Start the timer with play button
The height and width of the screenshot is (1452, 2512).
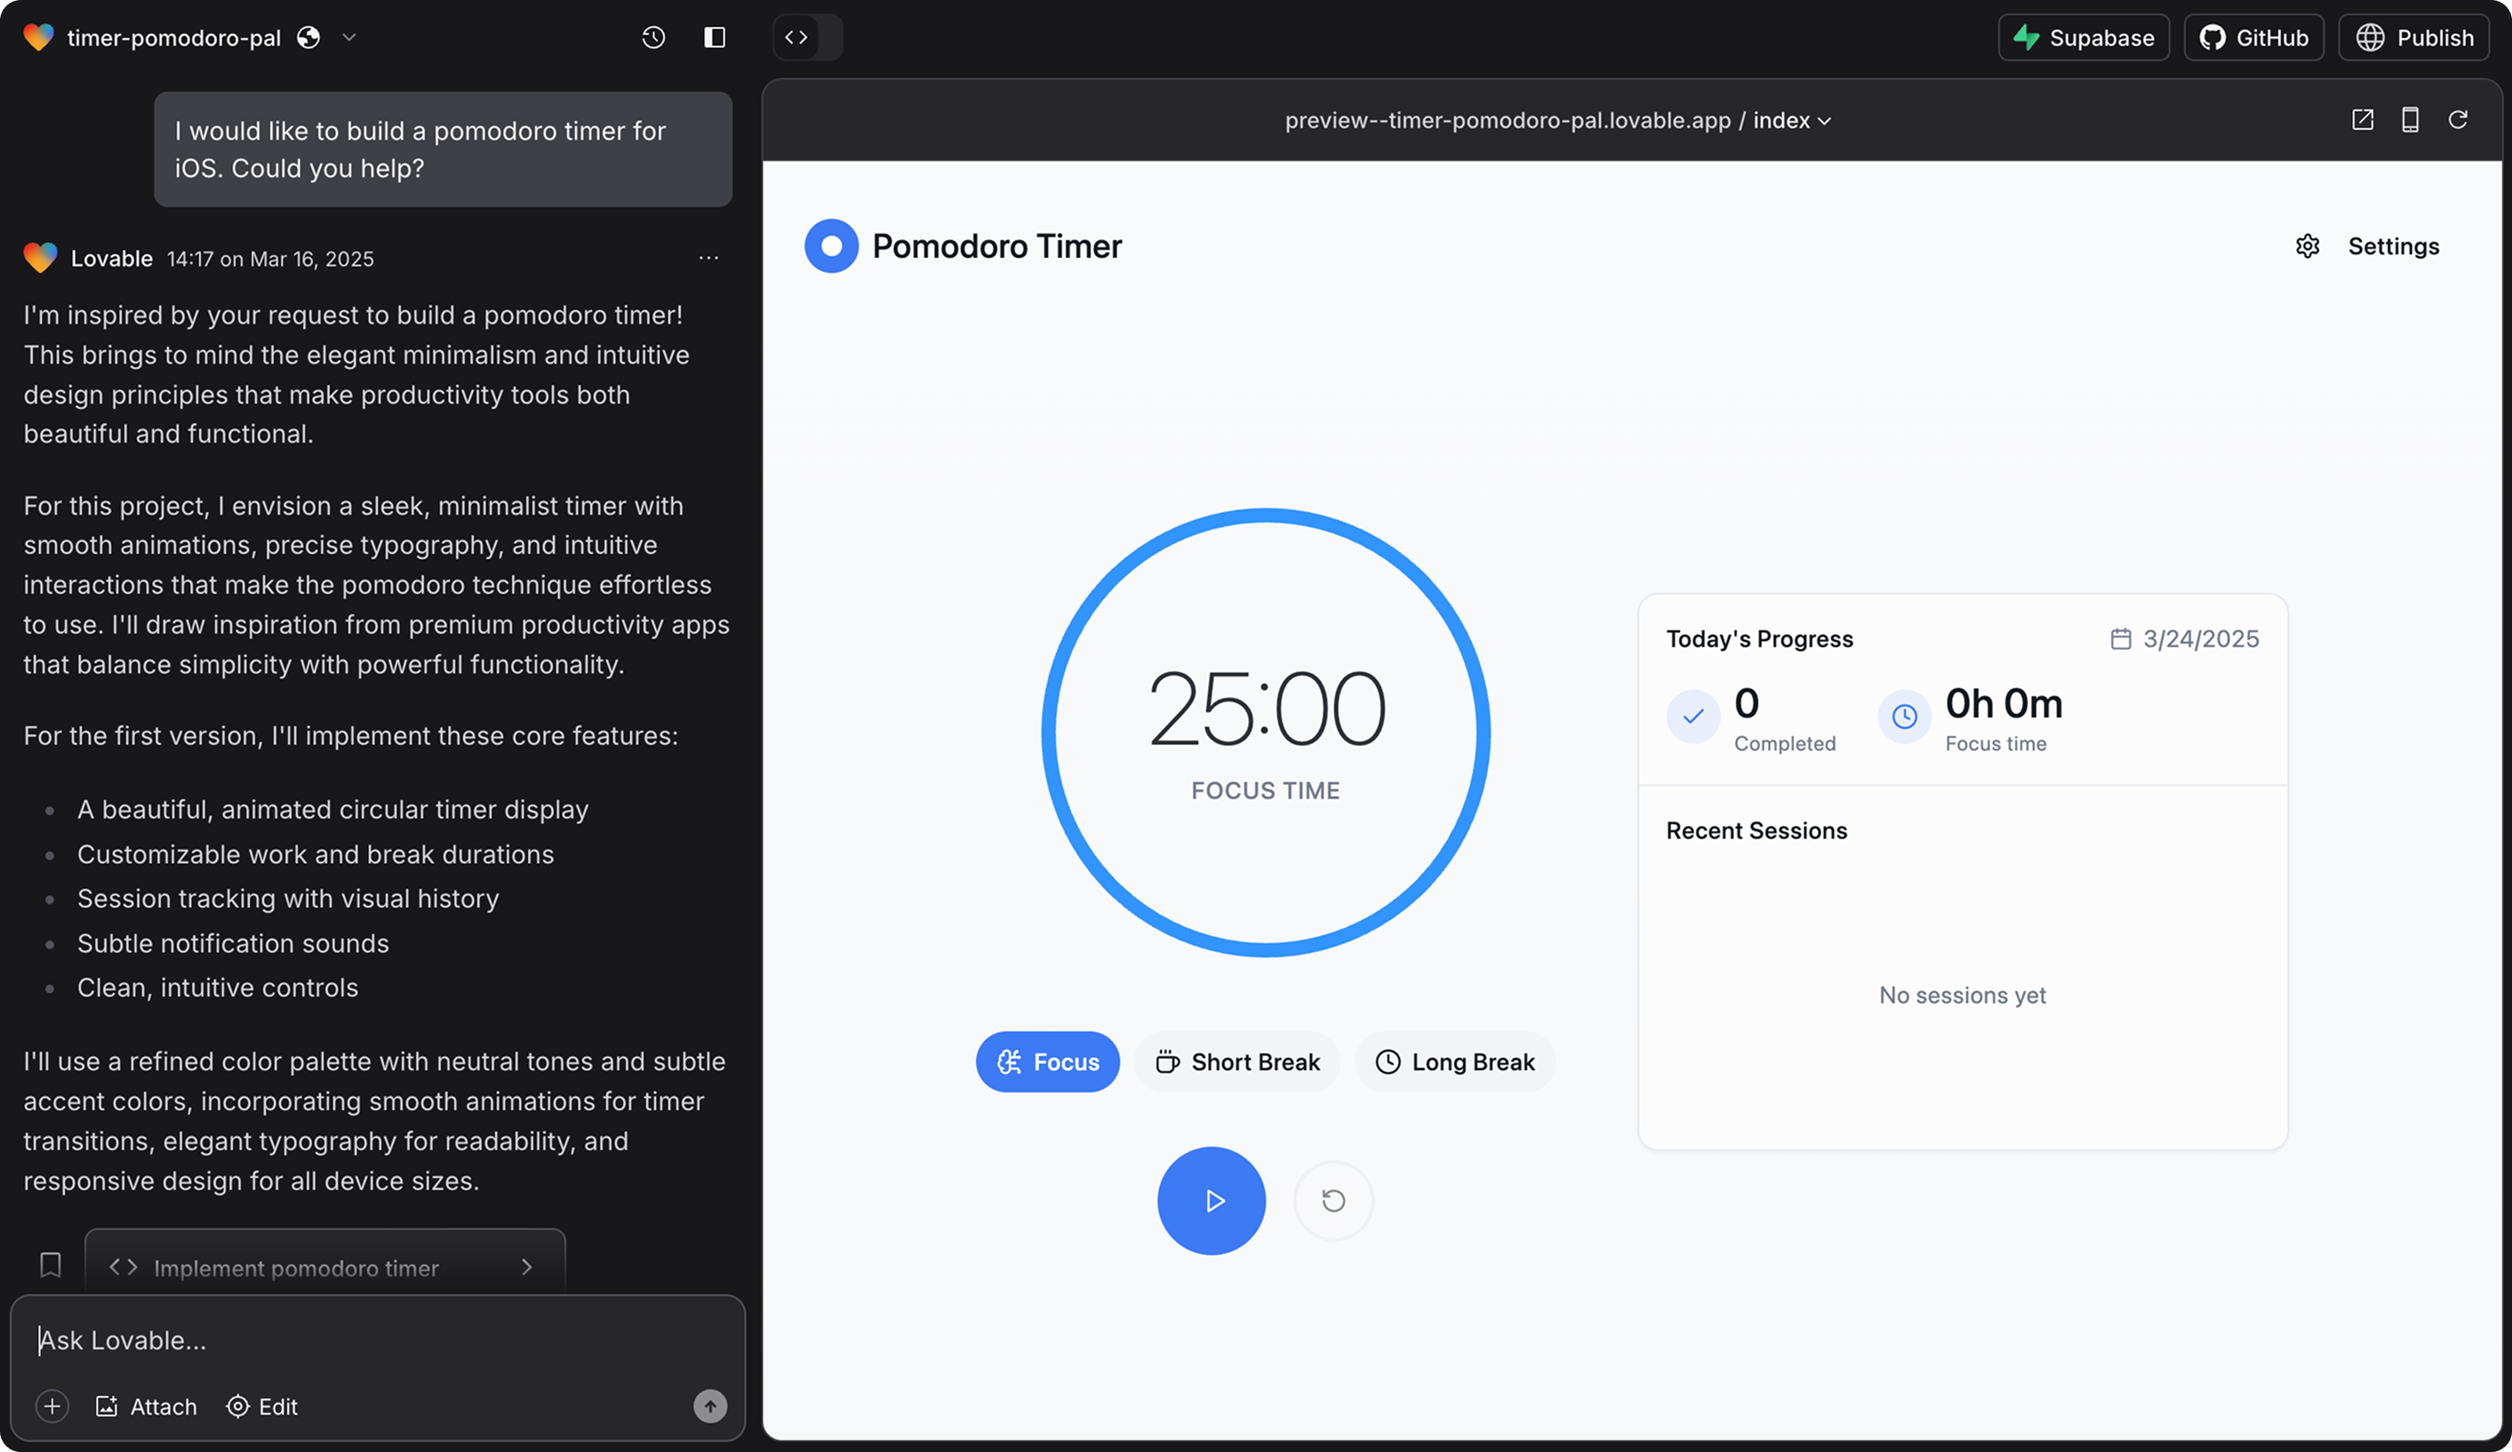coord(1212,1201)
